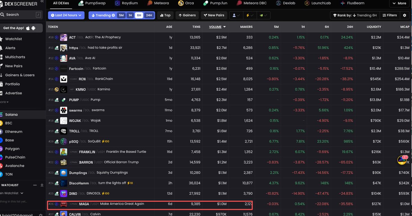
Task: Collapse Watchlist panel with double-up chevrons
Action: (42, 185)
